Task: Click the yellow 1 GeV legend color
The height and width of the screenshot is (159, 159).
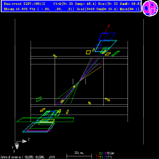Action: [x=100, y=153]
